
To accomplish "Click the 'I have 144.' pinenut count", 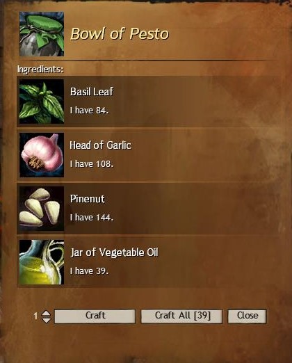I will pyautogui.click(x=92, y=218).
